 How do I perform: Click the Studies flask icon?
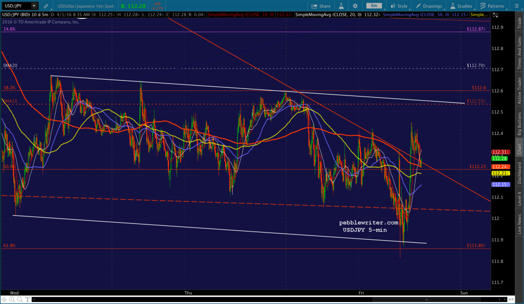tap(452, 6)
